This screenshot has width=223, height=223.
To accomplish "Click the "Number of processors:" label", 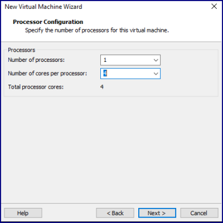I will pos(36,60).
